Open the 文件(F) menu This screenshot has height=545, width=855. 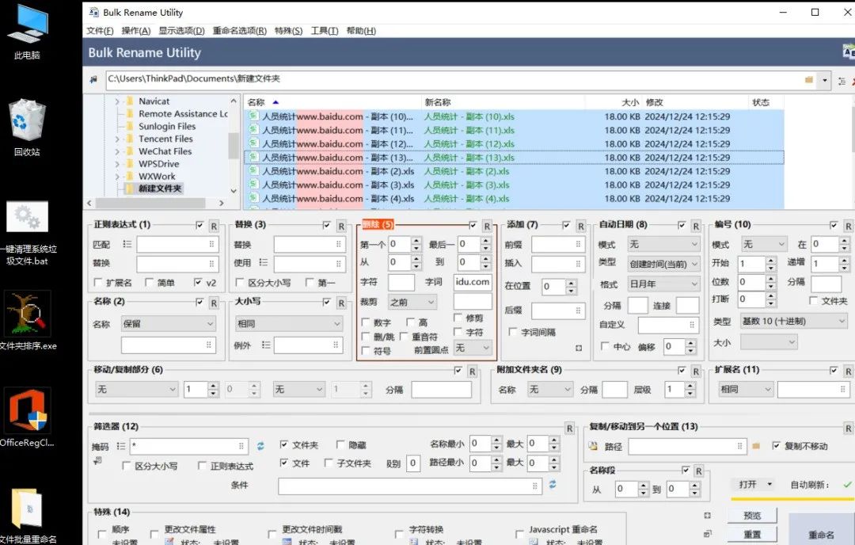click(100, 31)
